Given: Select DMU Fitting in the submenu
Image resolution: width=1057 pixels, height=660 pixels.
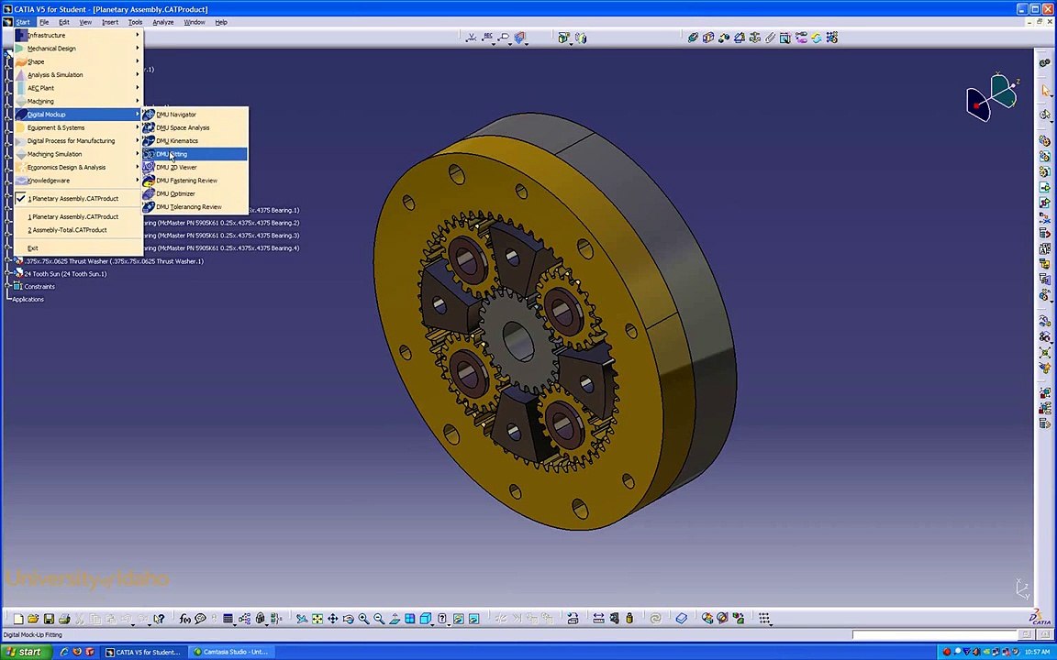Looking at the screenshot, I should point(195,154).
